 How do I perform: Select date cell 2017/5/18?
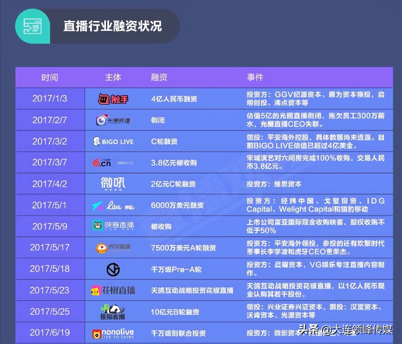coord(50,269)
